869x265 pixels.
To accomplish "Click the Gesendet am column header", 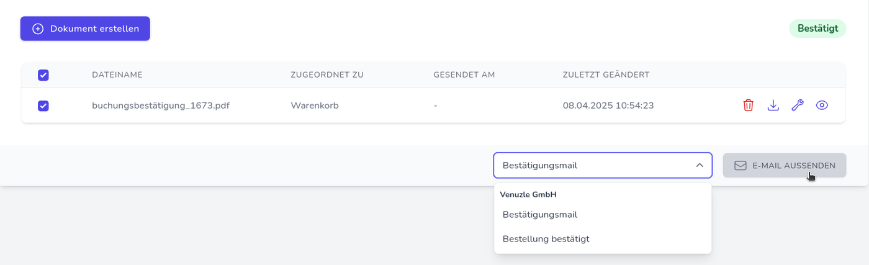I will (464, 75).
